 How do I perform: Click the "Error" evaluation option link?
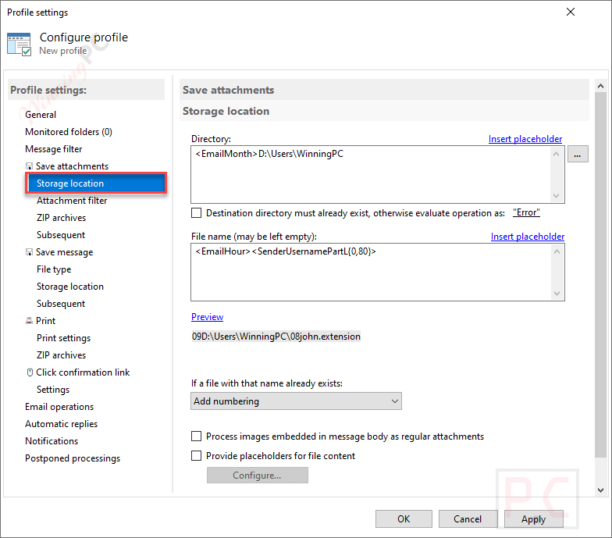526,212
